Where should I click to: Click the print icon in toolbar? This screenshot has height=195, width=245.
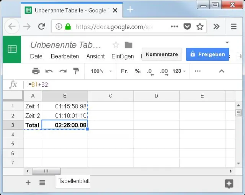coord(36,71)
